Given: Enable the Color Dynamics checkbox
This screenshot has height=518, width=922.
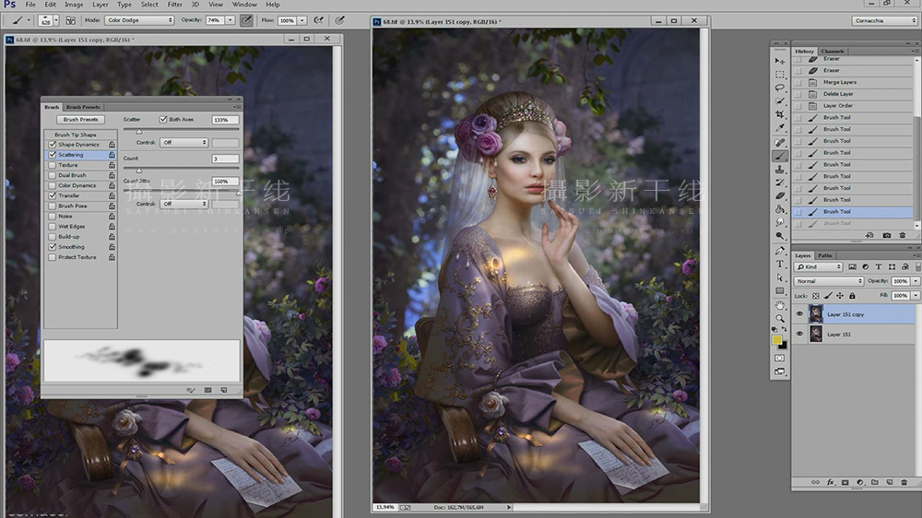Looking at the screenshot, I should [53, 185].
